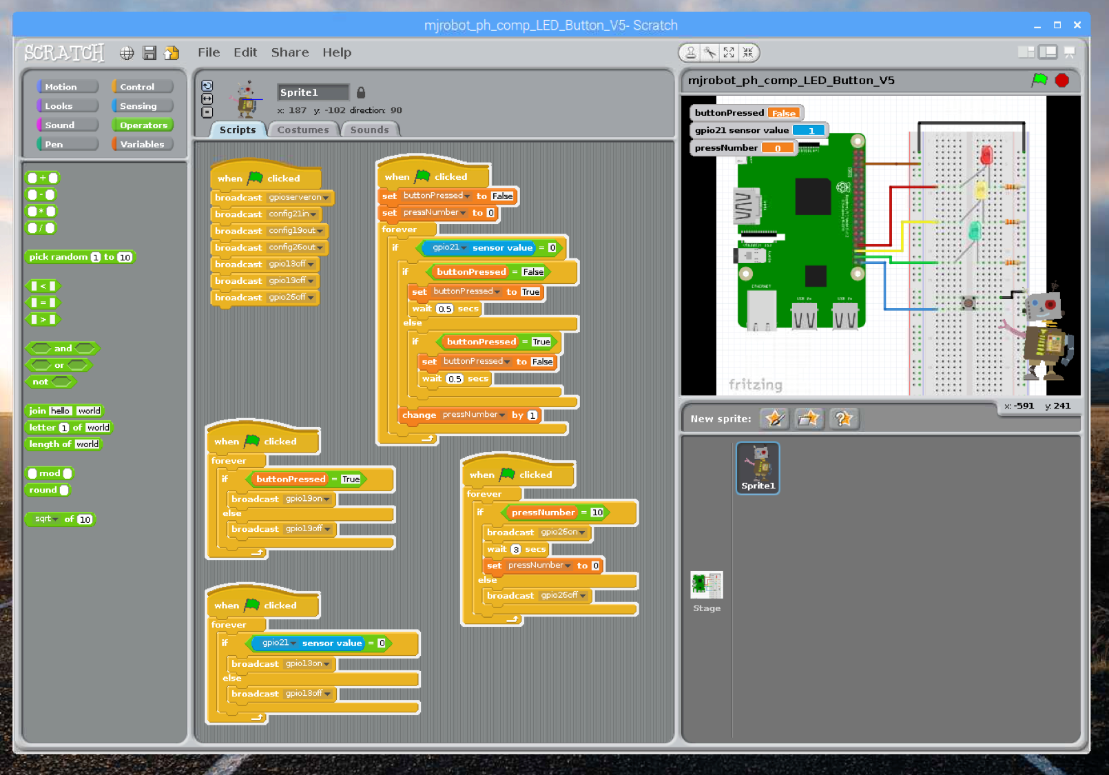
Task: Get a surprise sprite using the question-mark icon
Action: point(844,418)
